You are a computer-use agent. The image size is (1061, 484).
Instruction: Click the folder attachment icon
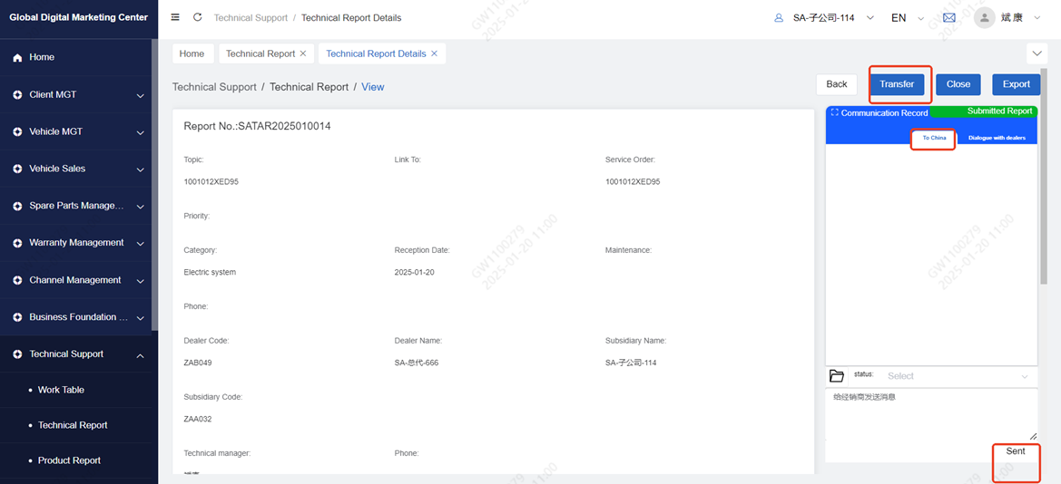click(837, 376)
